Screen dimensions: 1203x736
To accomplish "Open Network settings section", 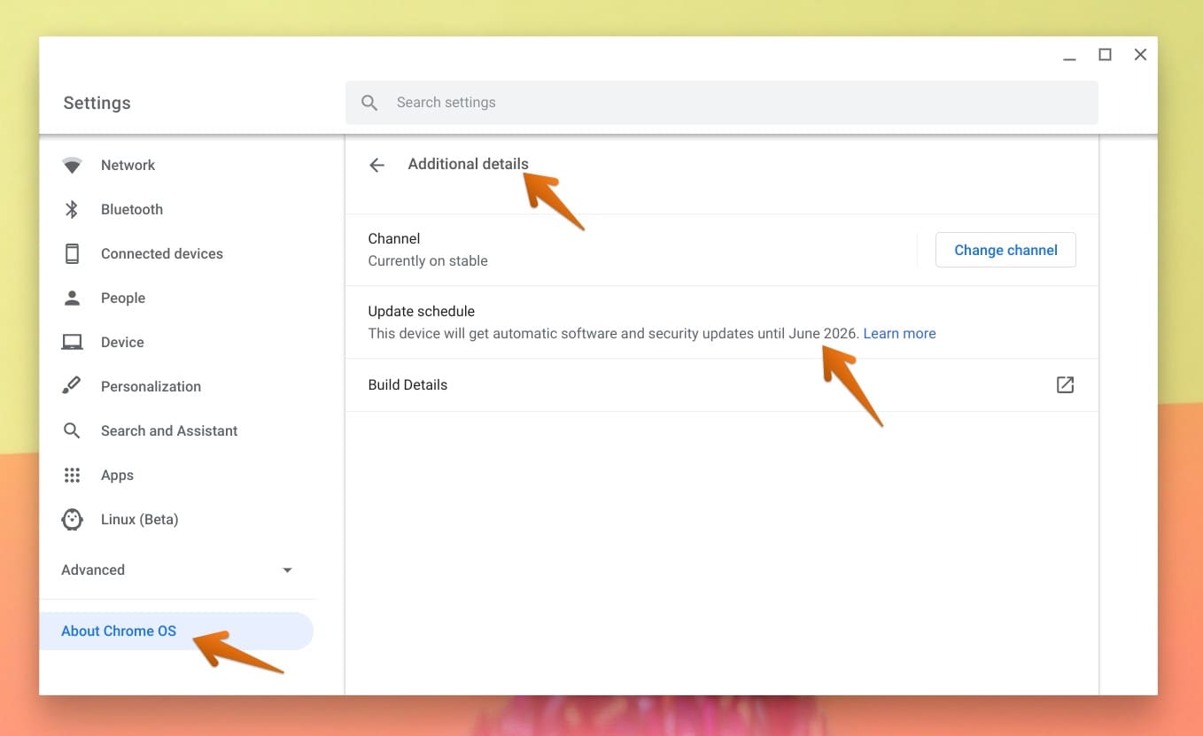I will [x=128, y=165].
